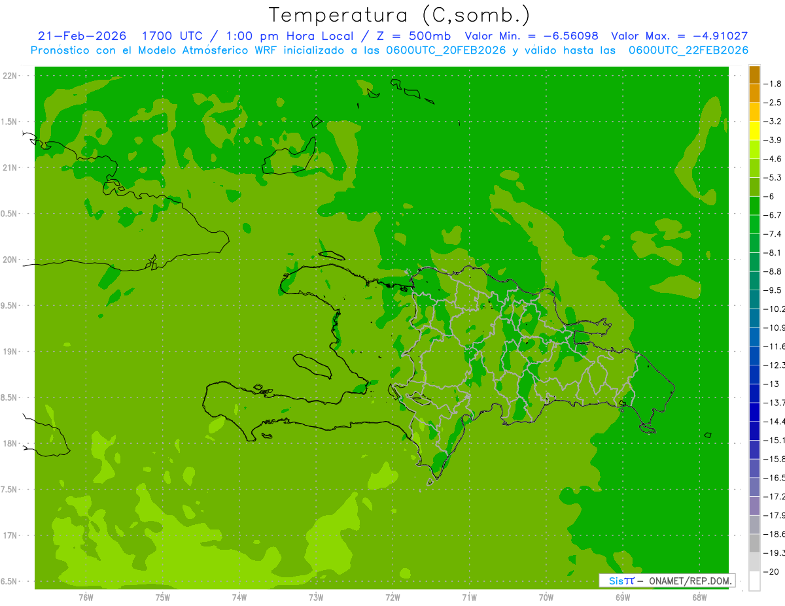Click the "70W" longitude label
This screenshot has width=785, height=606.
[x=546, y=597]
